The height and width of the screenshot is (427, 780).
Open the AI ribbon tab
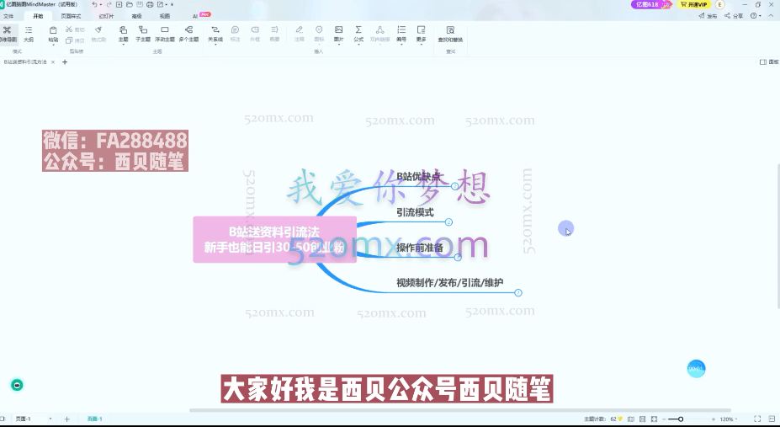tap(195, 16)
